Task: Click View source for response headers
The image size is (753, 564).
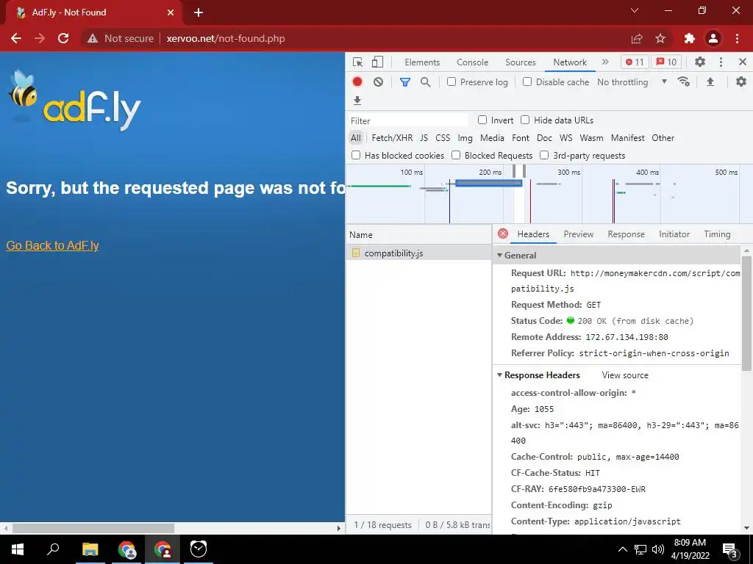Action: click(x=625, y=375)
